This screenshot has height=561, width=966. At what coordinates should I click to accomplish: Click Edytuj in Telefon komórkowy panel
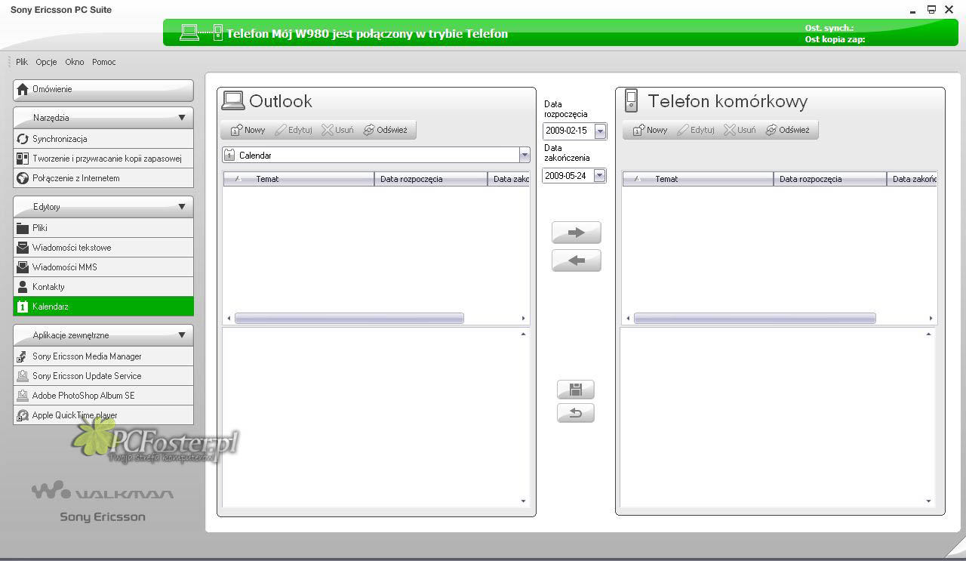point(696,130)
